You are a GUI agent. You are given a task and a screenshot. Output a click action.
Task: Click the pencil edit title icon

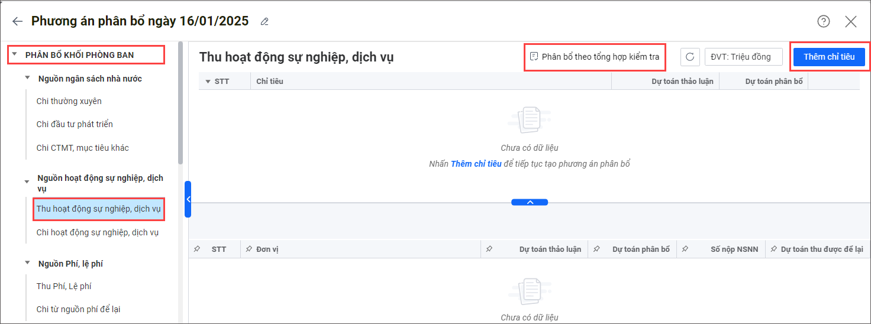click(x=264, y=22)
